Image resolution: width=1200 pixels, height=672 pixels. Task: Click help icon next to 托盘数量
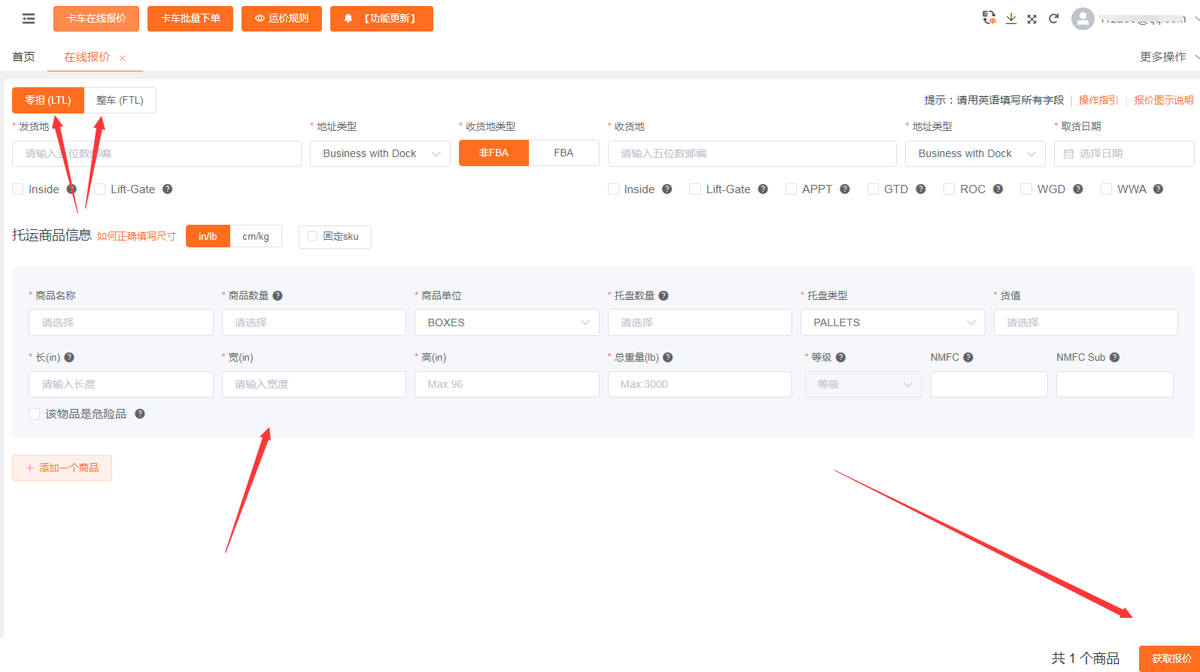tap(664, 295)
